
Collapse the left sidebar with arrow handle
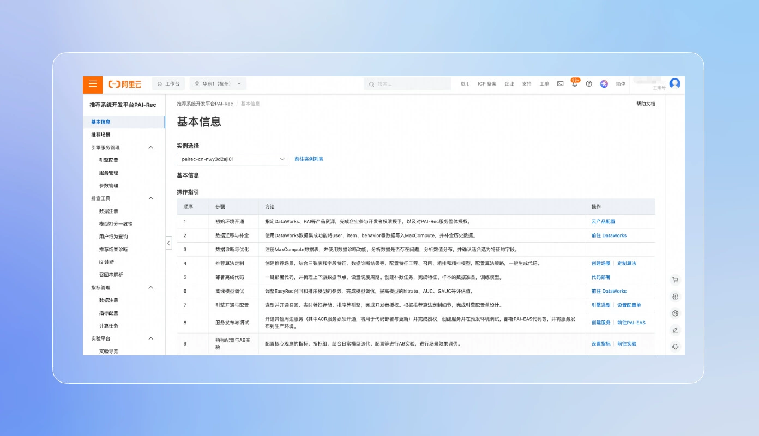(168, 243)
